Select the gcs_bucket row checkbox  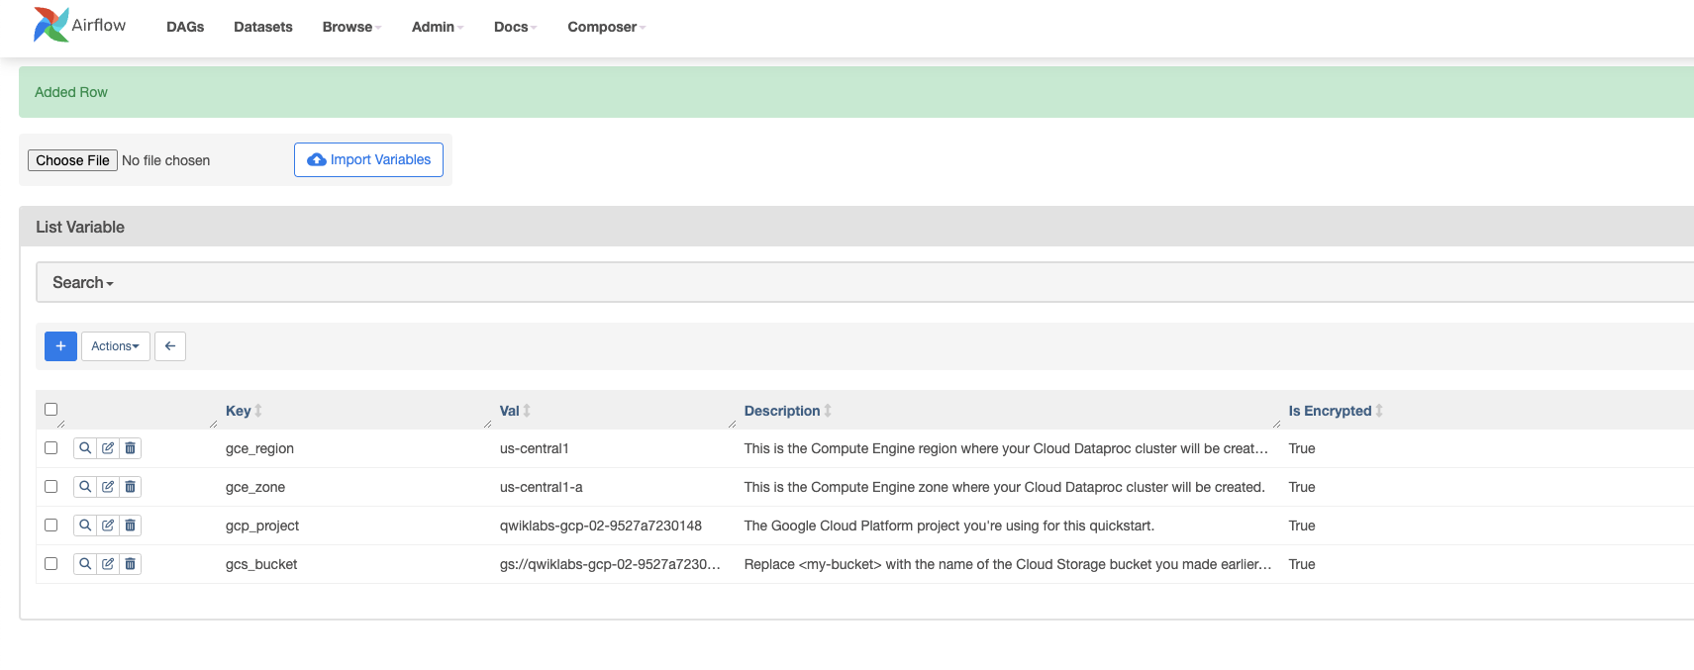click(x=51, y=564)
